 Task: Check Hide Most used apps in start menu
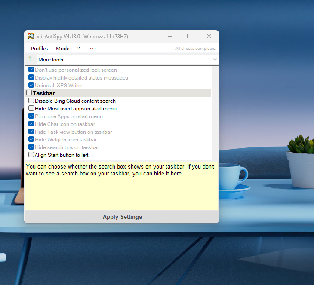31,108
